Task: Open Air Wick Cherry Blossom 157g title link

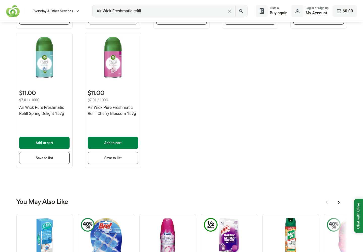Action: tap(112, 110)
